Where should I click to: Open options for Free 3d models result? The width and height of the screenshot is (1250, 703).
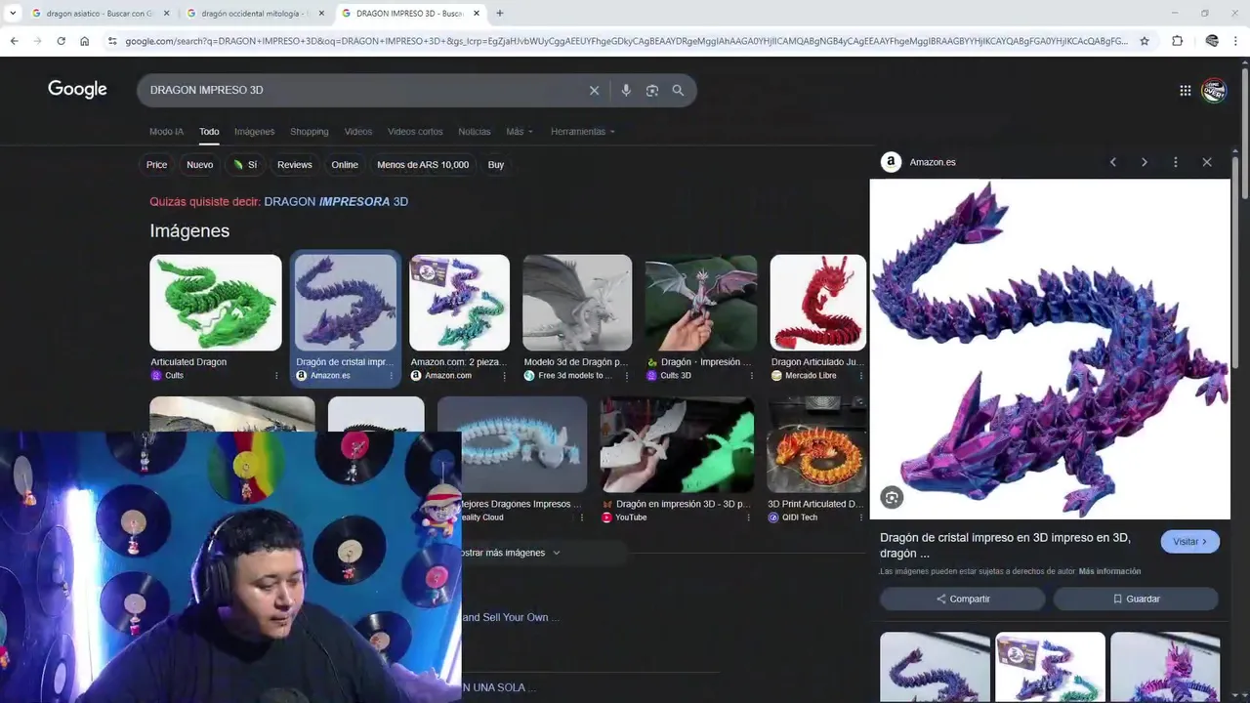(x=627, y=375)
